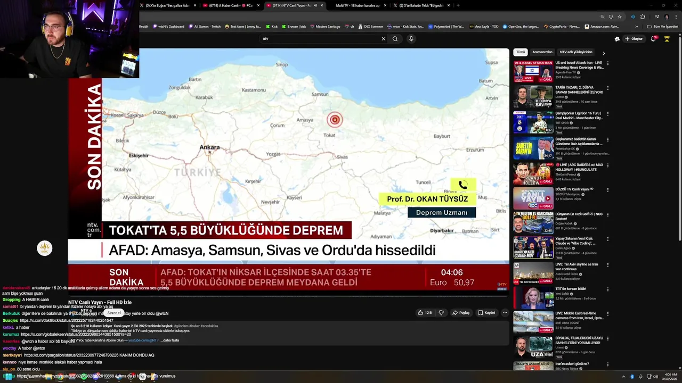Open All Games - Twitch bookmark
Image resolution: width=682 pixels, height=383 pixels.
click(x=205, y=26)
